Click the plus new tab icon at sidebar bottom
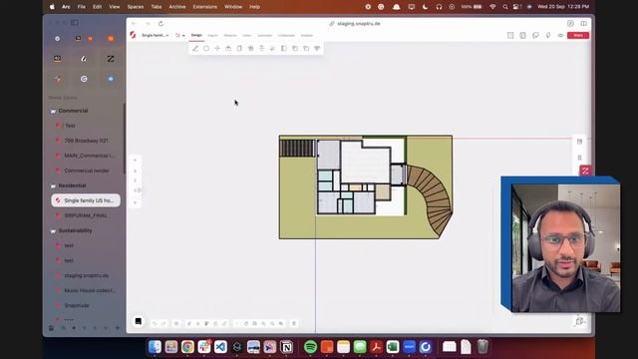The width and height of the screenshot is (638, 359). pyautogui.click(x=118, y=328)
